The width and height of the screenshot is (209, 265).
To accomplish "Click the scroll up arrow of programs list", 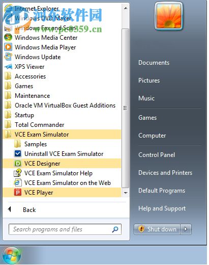I will [x=126, y=8].
